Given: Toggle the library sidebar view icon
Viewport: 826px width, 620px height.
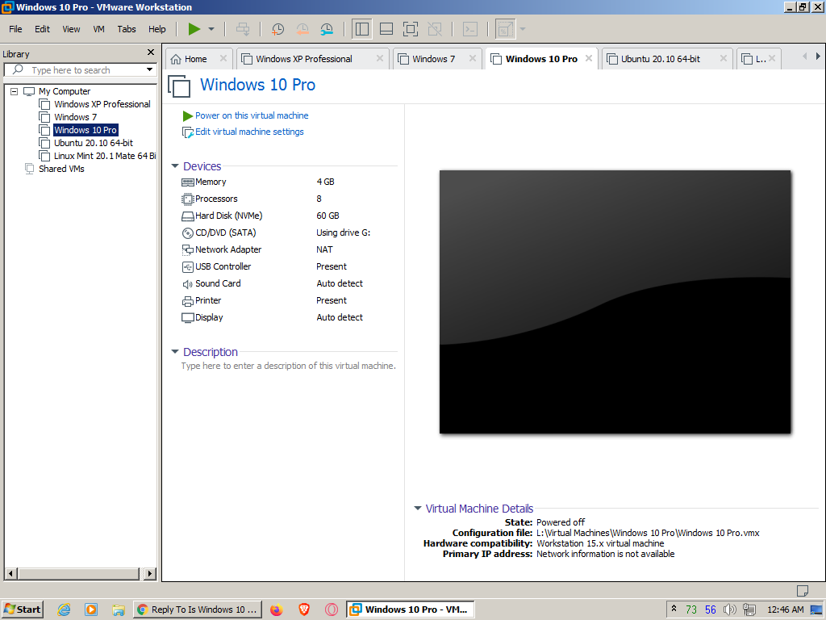Looking at the screenshot, I should (362, 29).
